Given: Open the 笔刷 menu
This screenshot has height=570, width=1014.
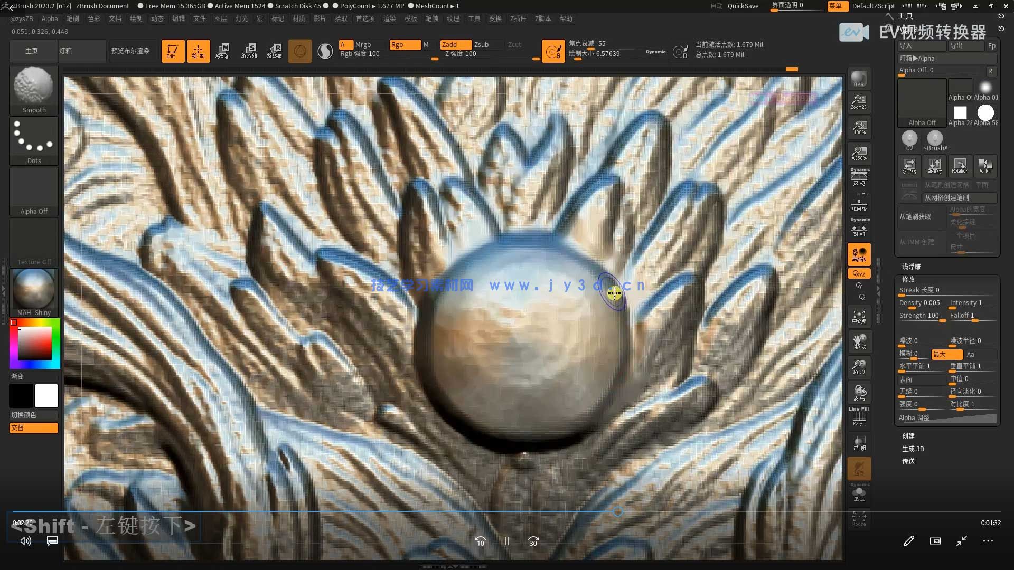Looking at the screenshot, I should pos(72,18).
